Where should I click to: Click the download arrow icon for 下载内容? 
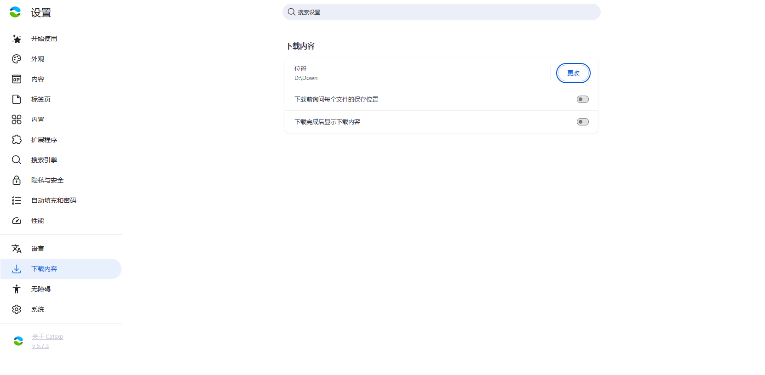[x=17, y=269]
